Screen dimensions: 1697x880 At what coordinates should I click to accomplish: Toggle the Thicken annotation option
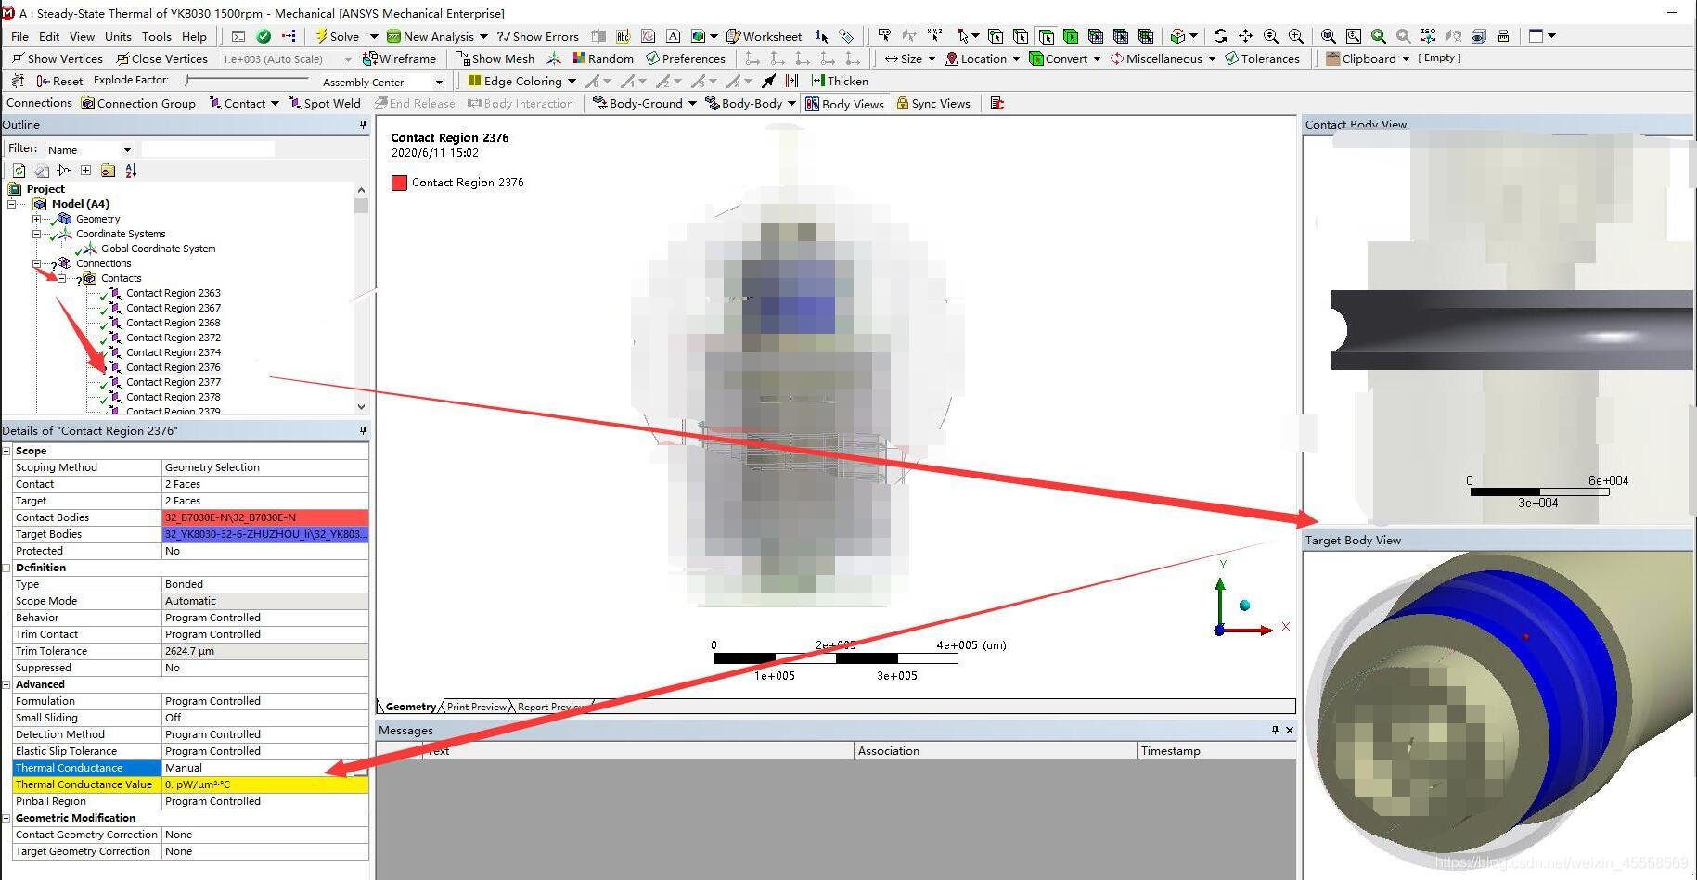pos(839,81)
